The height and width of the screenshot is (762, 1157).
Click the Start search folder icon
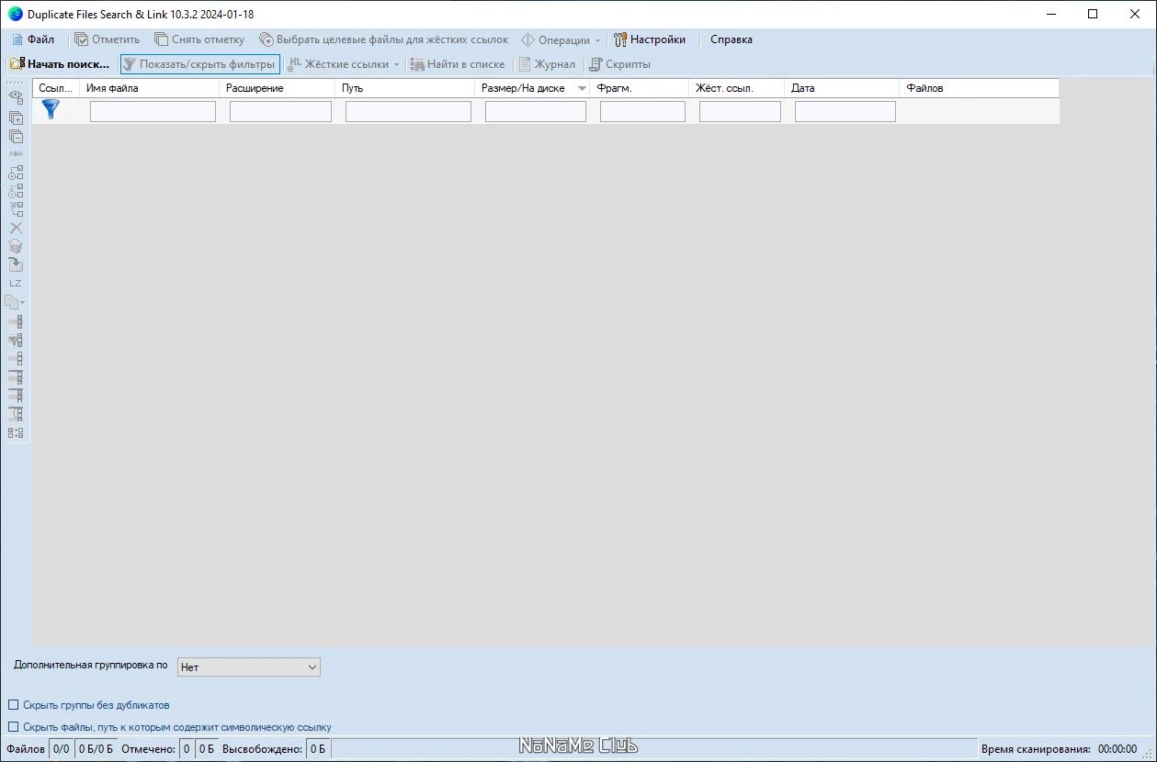[17, 64]
